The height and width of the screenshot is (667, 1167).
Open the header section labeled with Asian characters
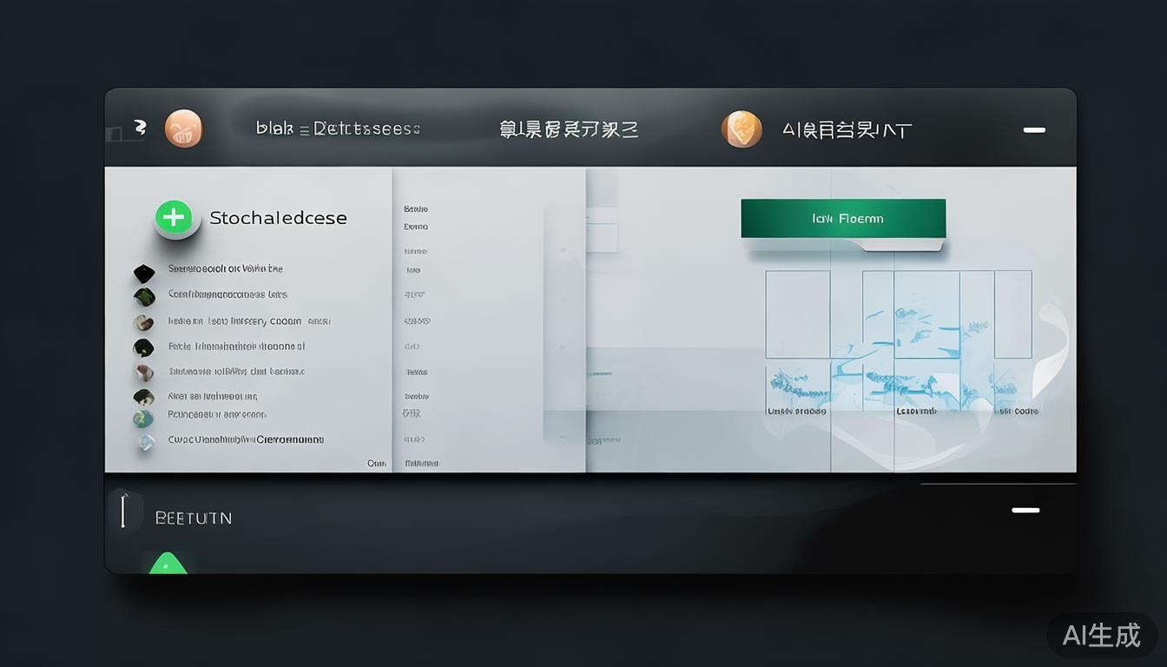click(569, 128)
